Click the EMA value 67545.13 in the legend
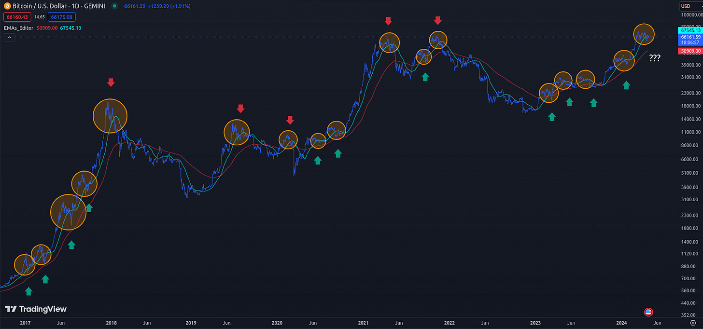Screen dimensions: 703x329 [70, 28]
